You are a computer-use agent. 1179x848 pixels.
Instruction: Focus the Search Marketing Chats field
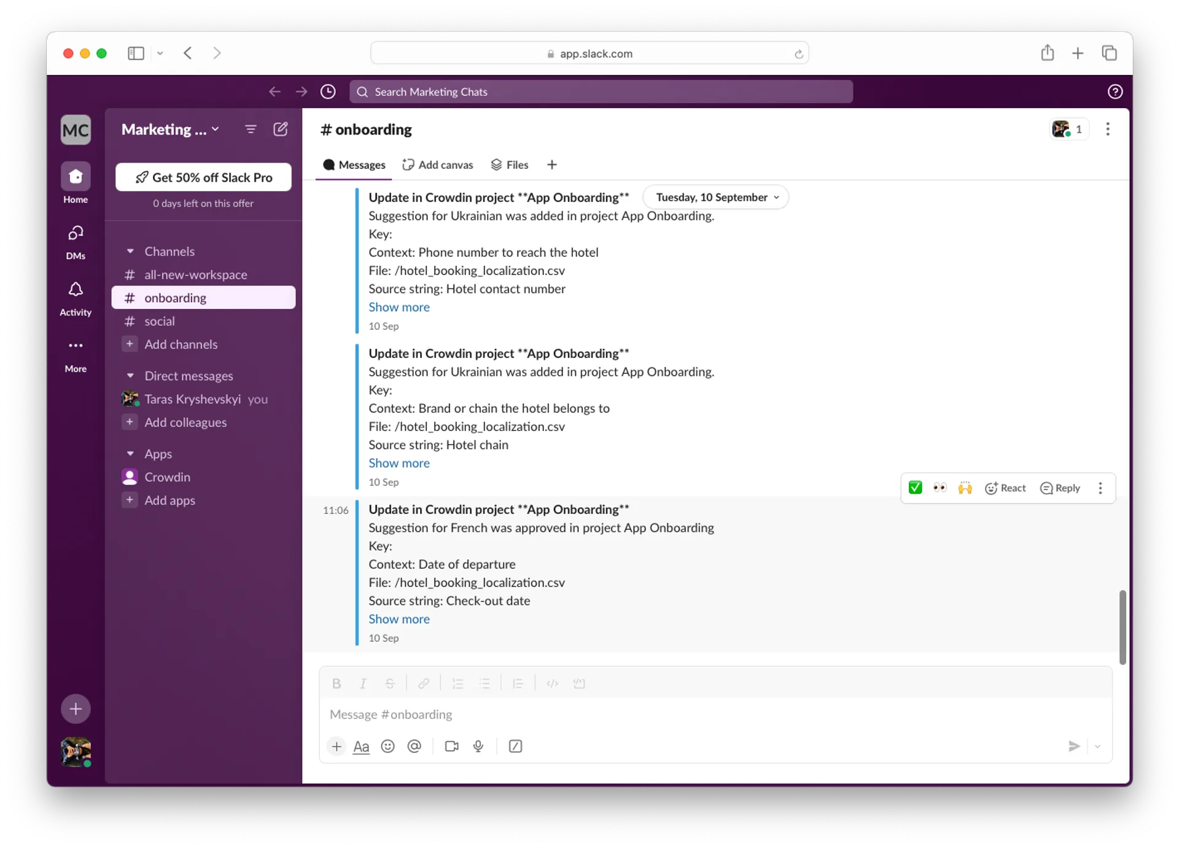point(601,91)
